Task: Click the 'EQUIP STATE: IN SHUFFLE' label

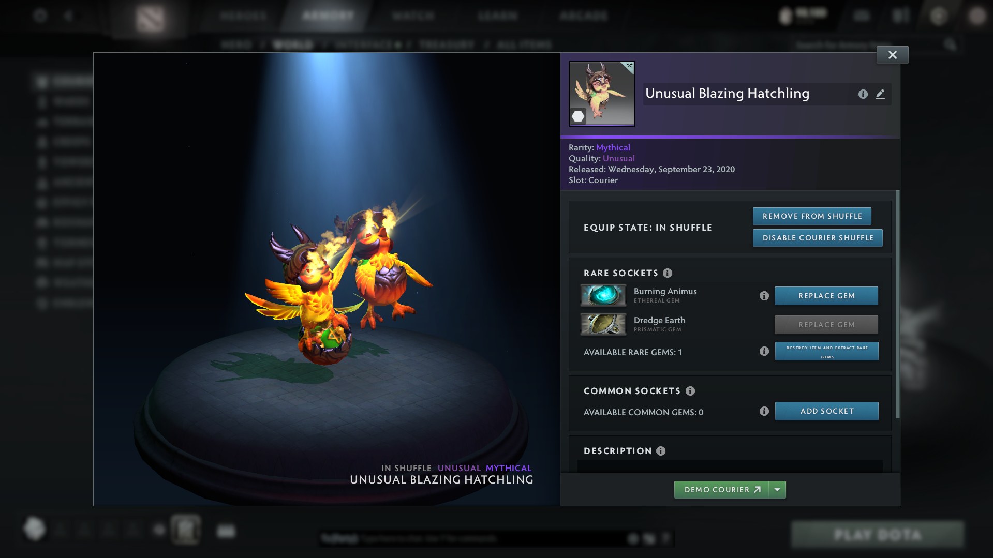Action: point(648,228)
